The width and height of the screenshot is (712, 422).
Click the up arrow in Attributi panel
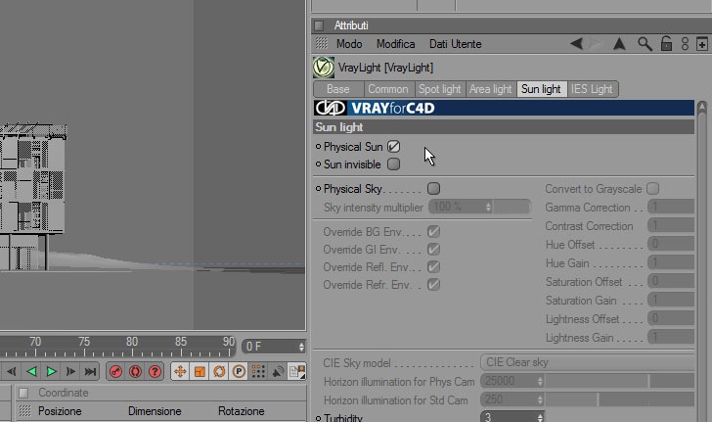click(x=619, y=44)
